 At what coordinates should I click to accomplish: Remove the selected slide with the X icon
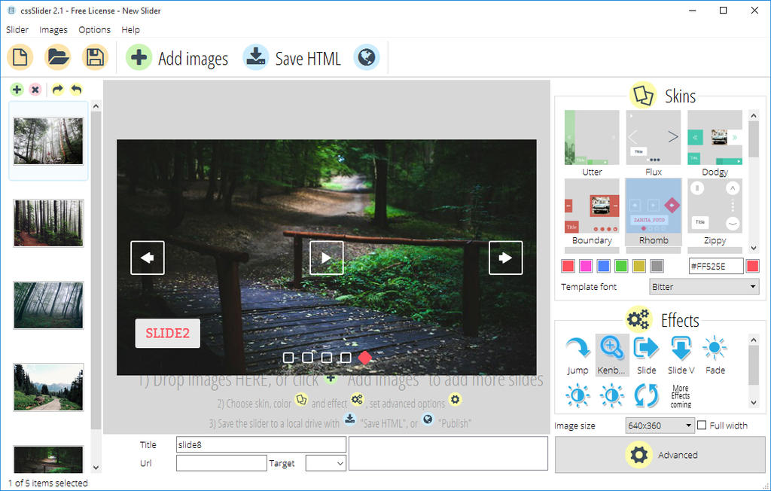pos(35,89)
